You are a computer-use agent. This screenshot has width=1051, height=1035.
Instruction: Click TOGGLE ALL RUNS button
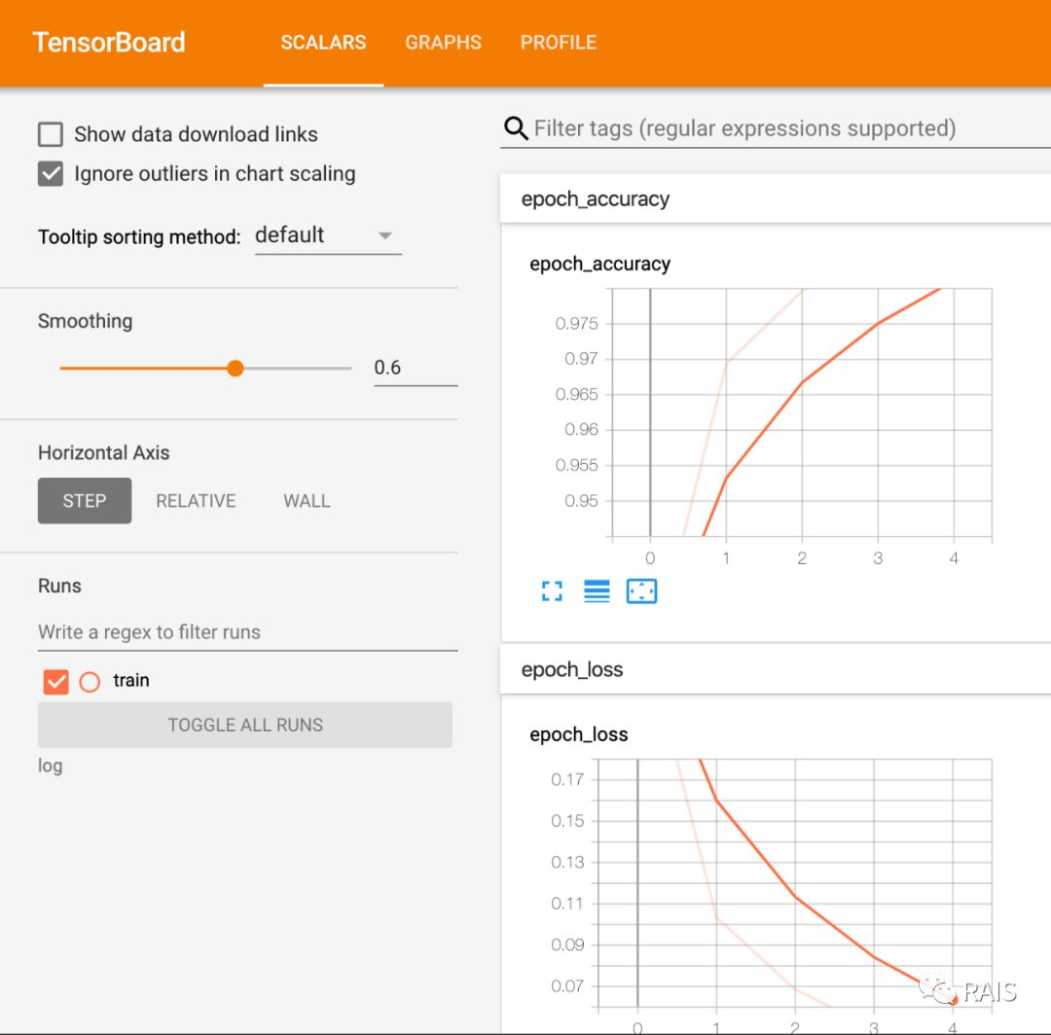click(244, 725)
